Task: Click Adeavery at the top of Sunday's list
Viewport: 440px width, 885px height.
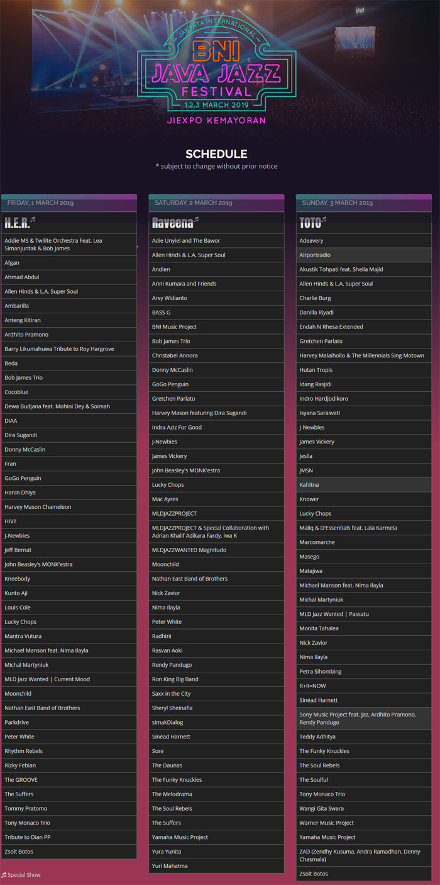Action: point(363,240)
